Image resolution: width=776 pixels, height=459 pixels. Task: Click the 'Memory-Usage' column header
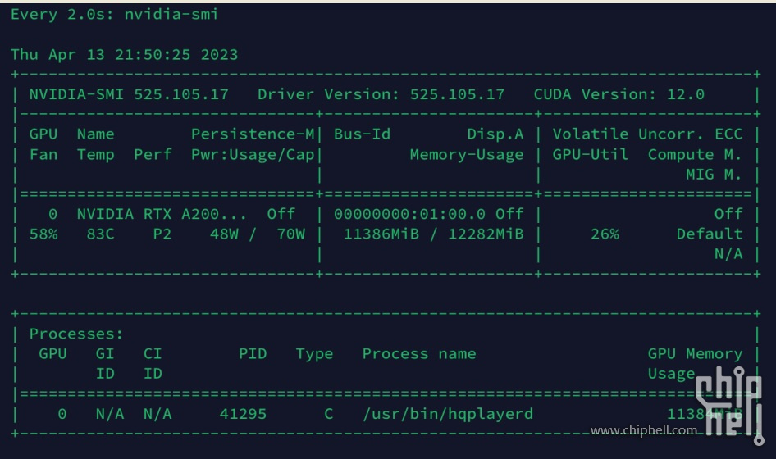[x=467, y=155]
